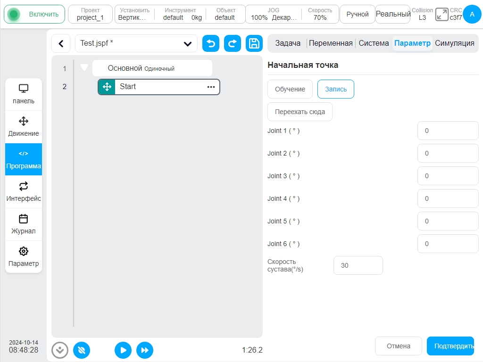
Task: Select the Параметр tab
Action: (x=412, y=43)
